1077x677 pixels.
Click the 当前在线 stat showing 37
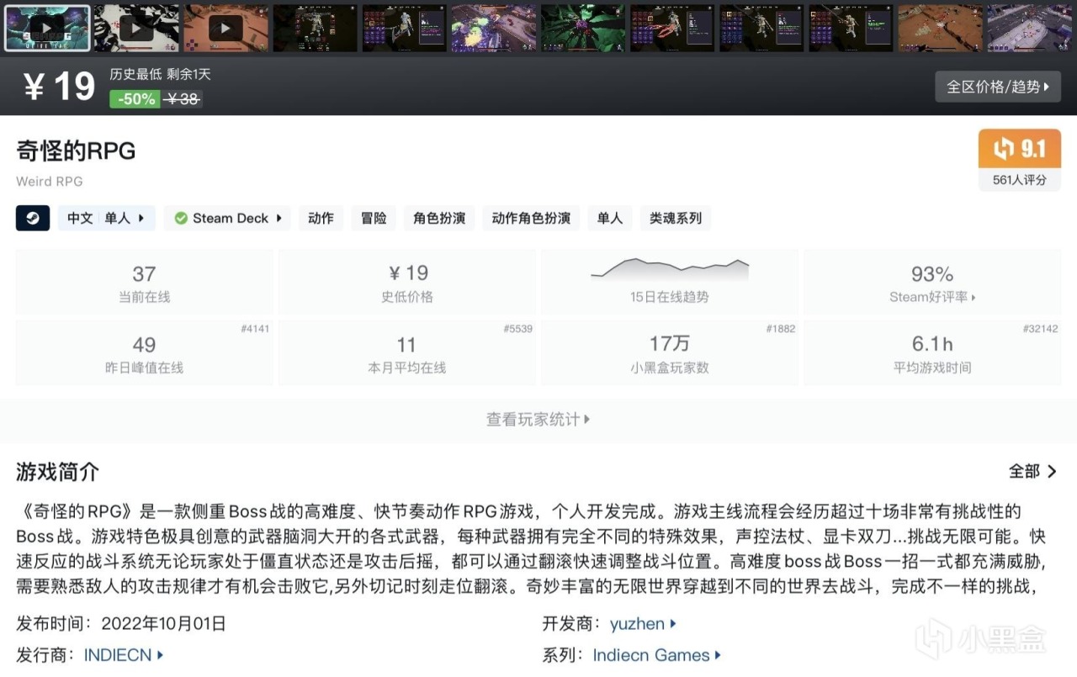click(x=144, y=282)
